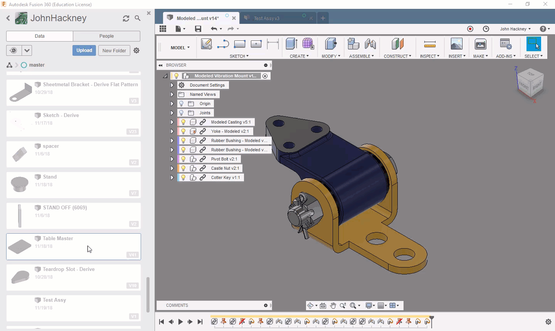555x331 pixels.
Task: Switch to the Test Assy v3 tab
Action: coord(278,18)
